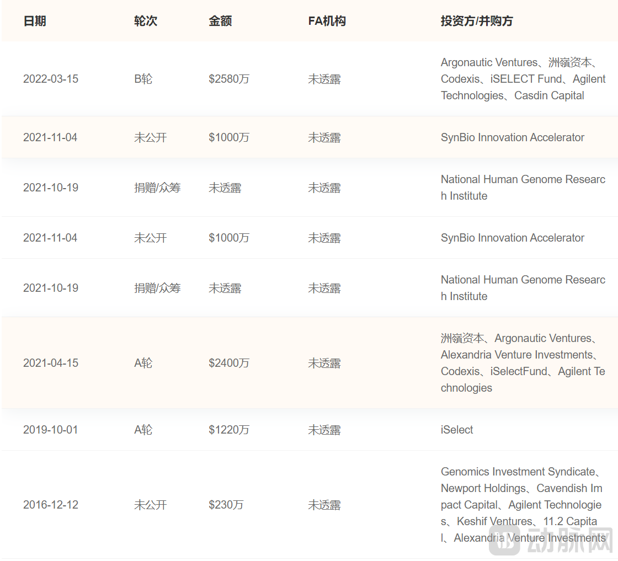Click the $230万 amount in the 2016-12-12 row
618x561 pixels.
point(224,504)
